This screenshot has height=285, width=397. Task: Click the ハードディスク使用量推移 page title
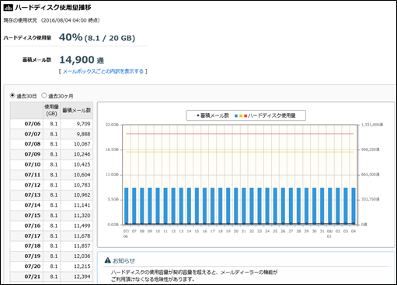(53, 8)
